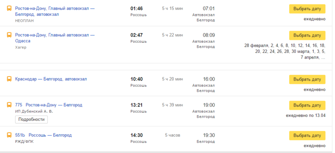Open route 551Ь Россошь — Белгород

coord(43,135)
